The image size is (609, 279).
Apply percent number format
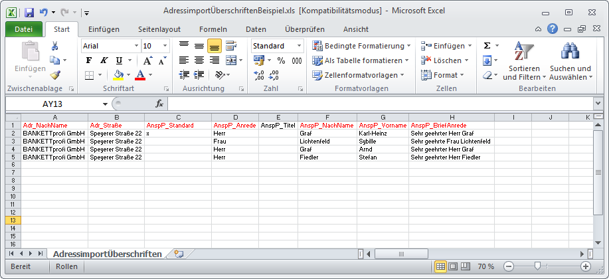click(x=281, y=60)
